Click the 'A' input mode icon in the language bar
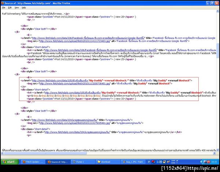This screenshot has width=220, height=172. (x=158, y=162)
